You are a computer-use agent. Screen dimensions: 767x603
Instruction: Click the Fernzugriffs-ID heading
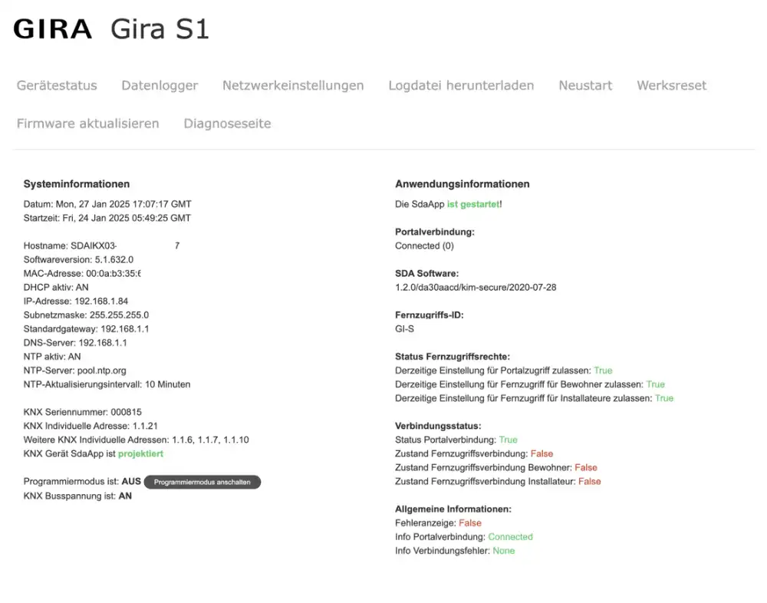(429, 315)
